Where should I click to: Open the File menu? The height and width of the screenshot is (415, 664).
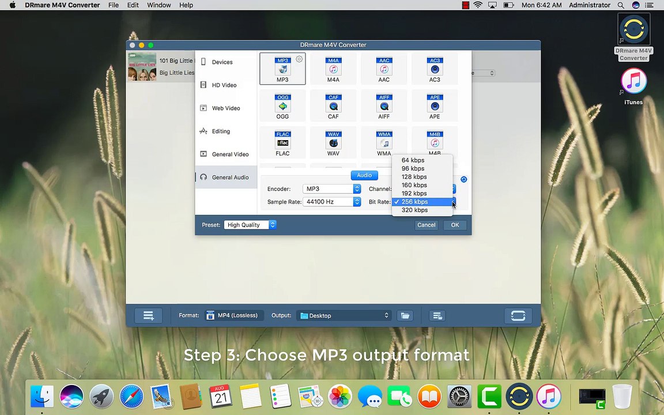(114, 5)
